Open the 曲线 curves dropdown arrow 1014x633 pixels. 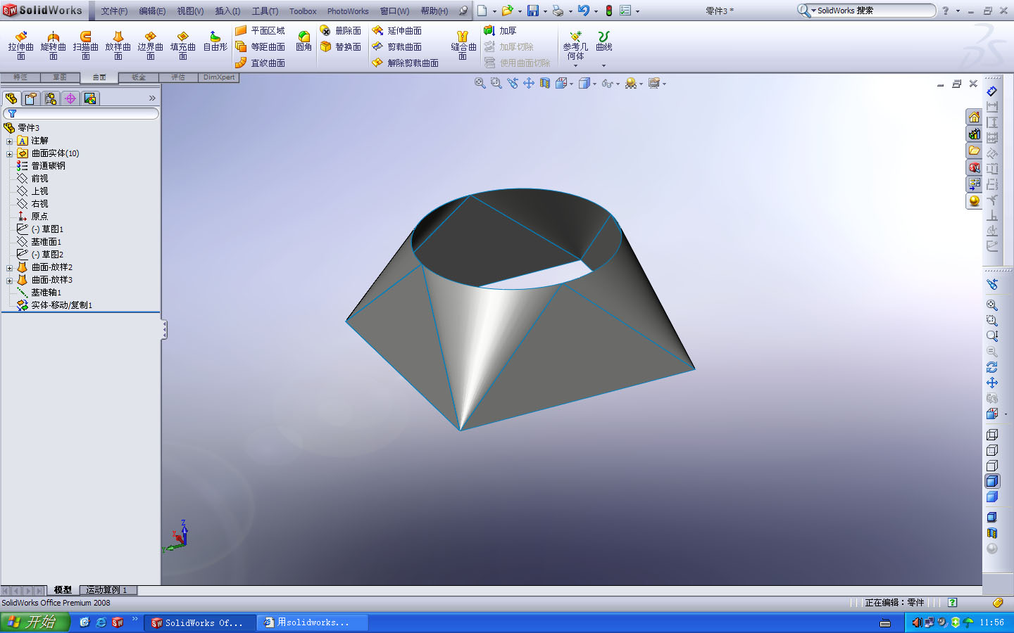pos(604,66)
